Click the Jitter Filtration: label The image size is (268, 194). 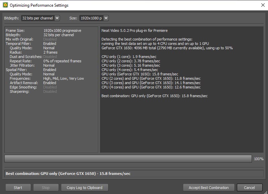click(x=22, y=65)
